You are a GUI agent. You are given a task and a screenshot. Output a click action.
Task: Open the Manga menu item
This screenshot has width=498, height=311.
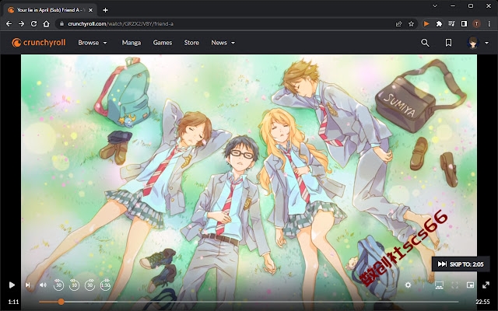(x=132, y=43)
